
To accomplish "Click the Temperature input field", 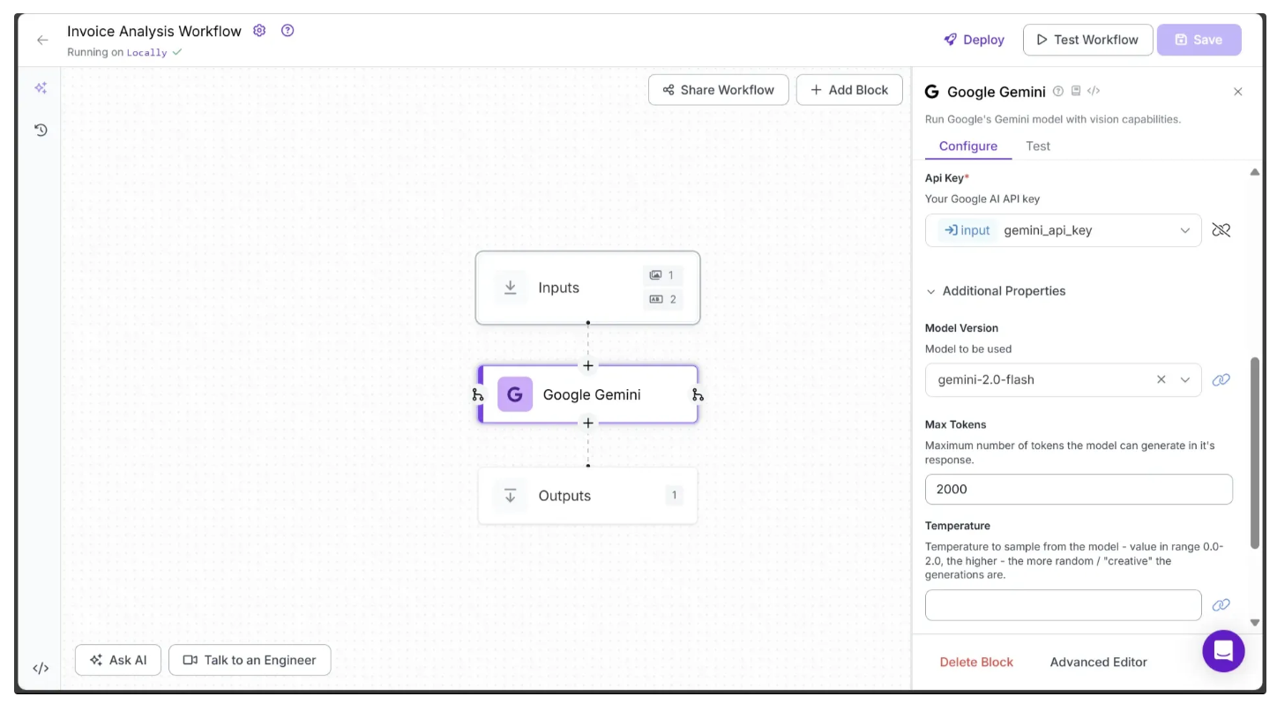I will pyautogui.click(x=1064, y=605).
